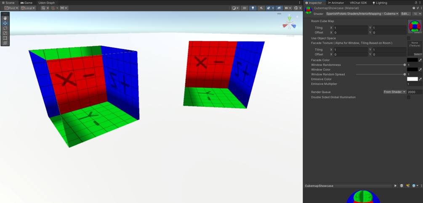Open the increment snapping dropdown arrow
The image size is (423, 203).
coord(67,8)
